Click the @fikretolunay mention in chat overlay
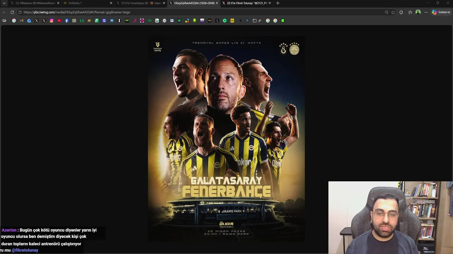This screenshot has width=453, height=254. point(25,250)
